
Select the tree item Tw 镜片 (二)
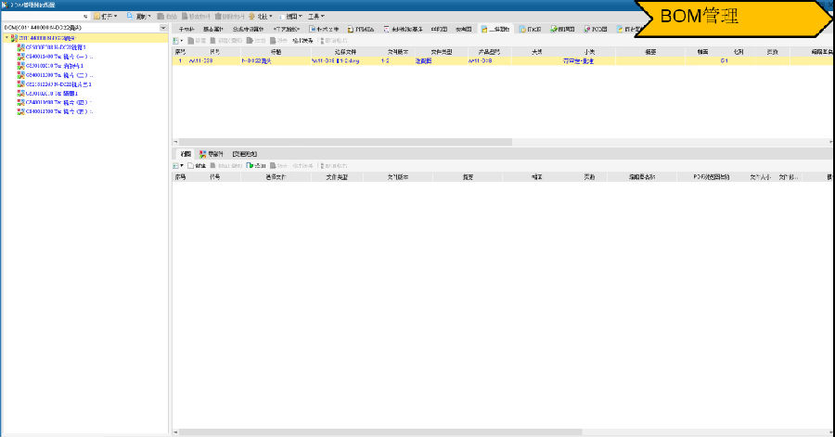click(x=59, y=75)
